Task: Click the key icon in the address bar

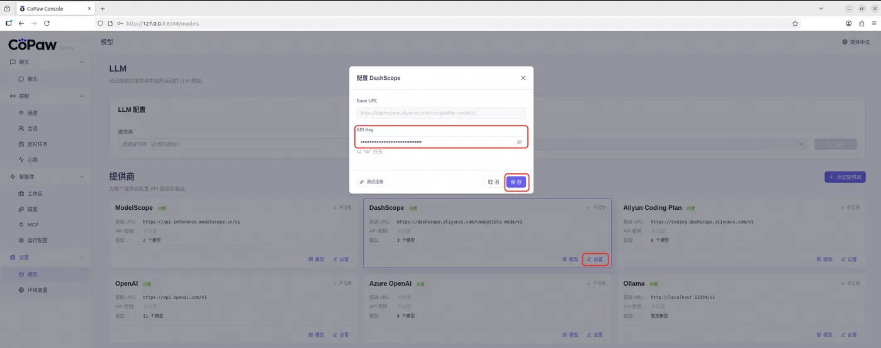Action: 120,23
